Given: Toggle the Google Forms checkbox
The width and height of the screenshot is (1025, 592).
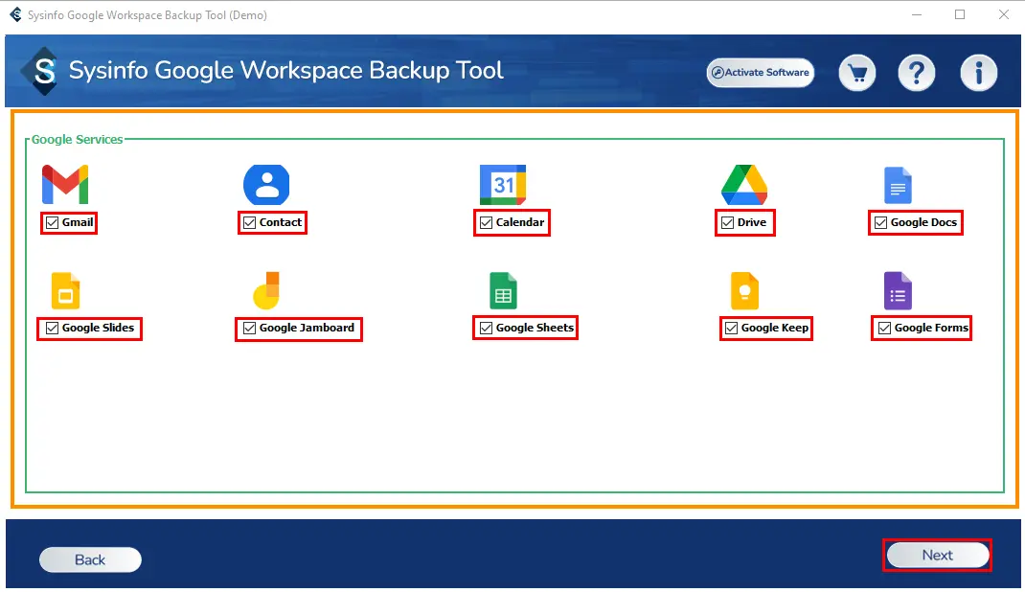Looking at the screenshot, I should pyautogui.click(x=884, y=328).
